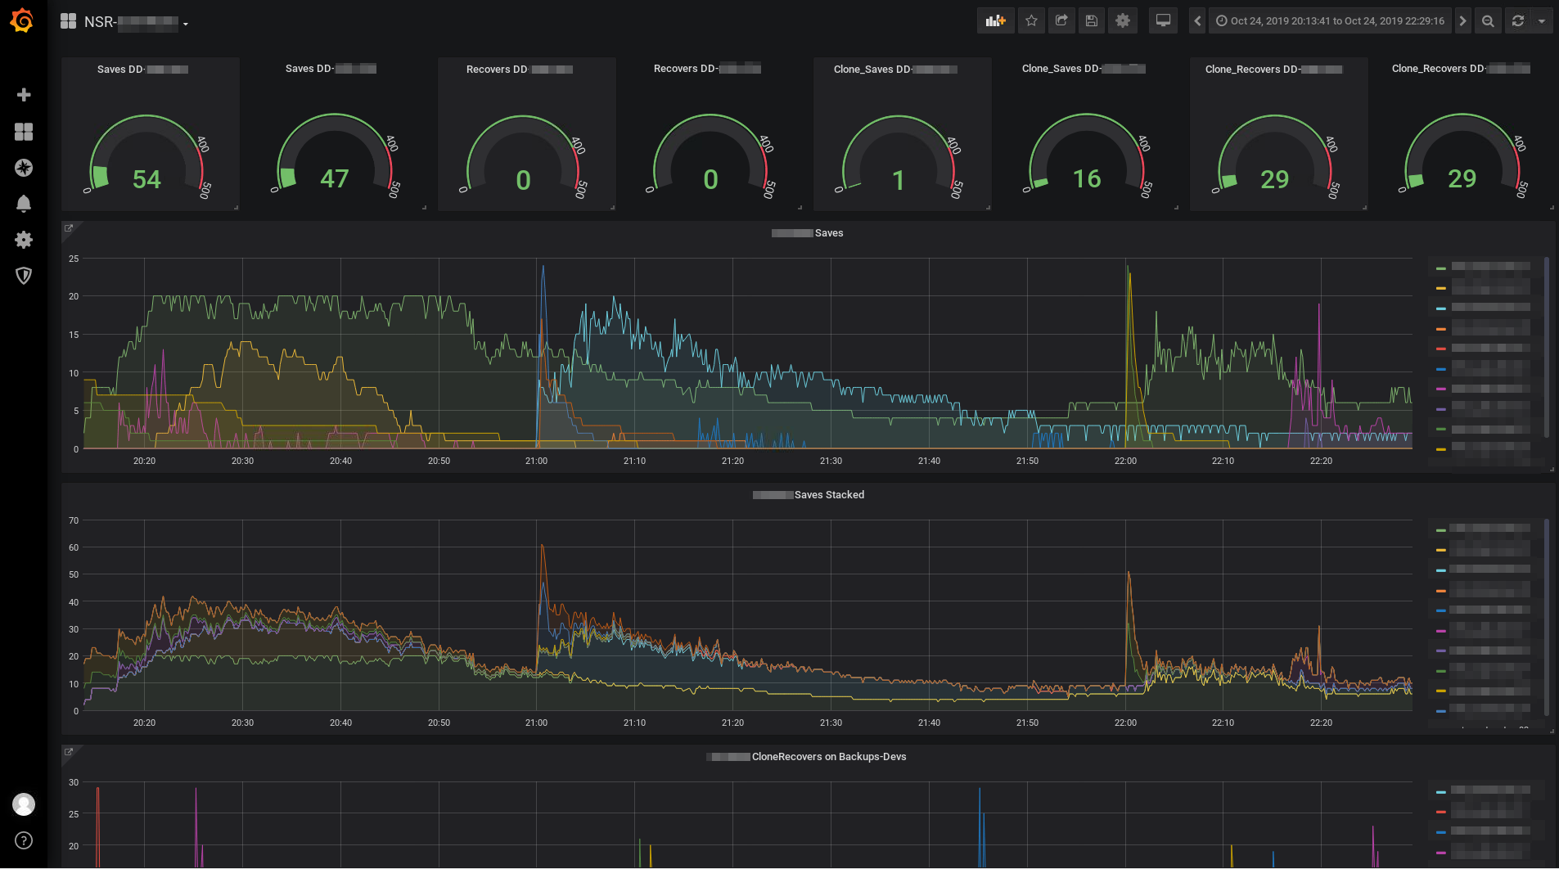Image resolution: width=1559 pixels, height=869 pixels.
Task: Zoom out the time range
Action: tap(1488, 21)
